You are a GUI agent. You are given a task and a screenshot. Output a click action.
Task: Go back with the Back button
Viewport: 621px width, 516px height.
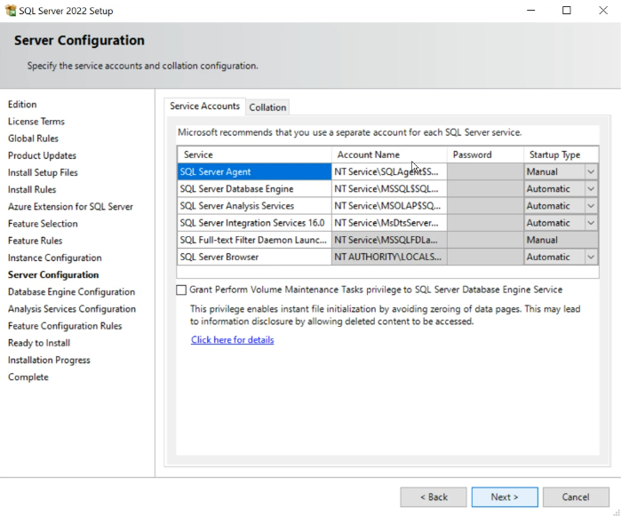(x=434, y=497)
